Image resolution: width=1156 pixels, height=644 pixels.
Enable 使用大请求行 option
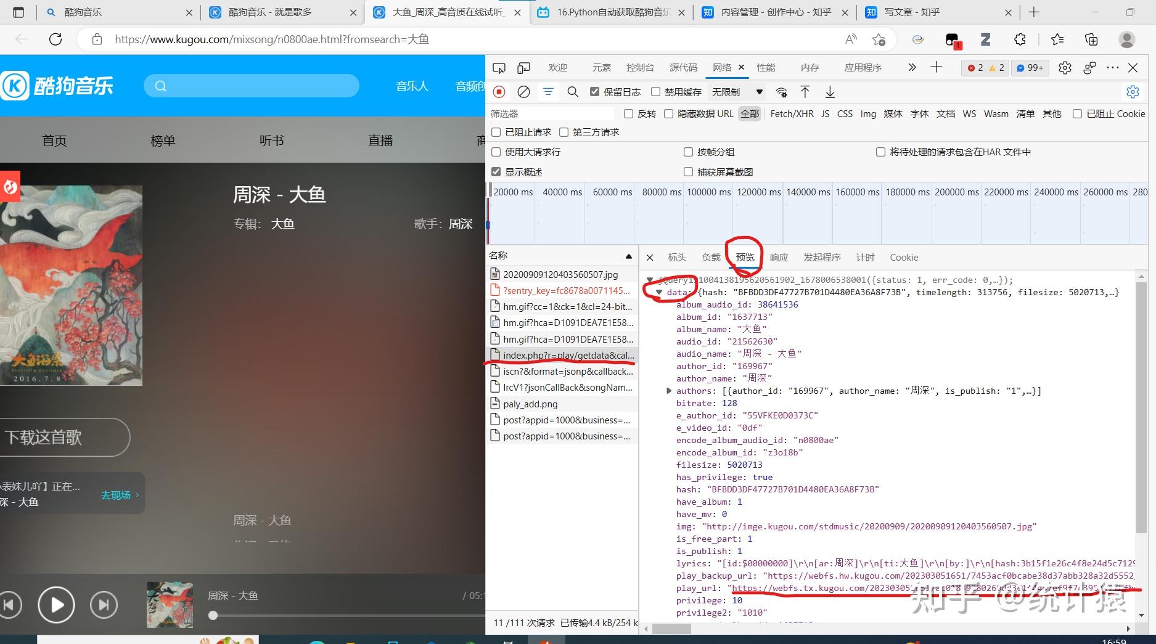(496, 152)
